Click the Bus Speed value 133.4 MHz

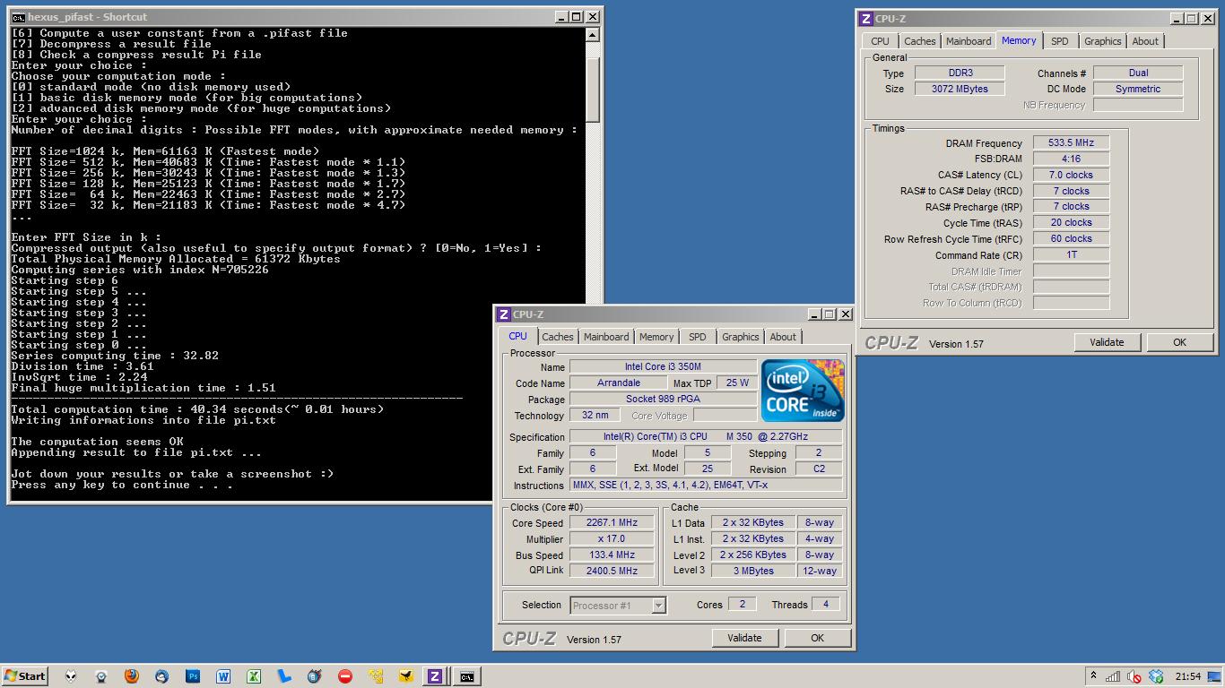[x=612, y=555]
